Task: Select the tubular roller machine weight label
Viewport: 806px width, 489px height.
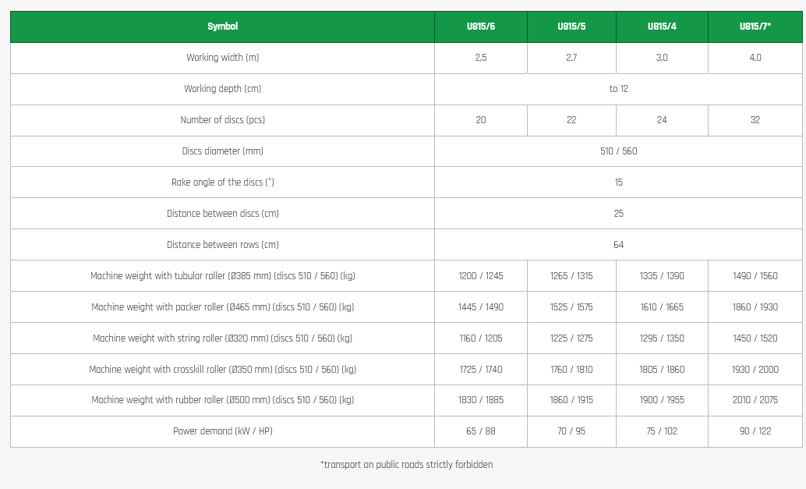Action: tap(222, 276)
